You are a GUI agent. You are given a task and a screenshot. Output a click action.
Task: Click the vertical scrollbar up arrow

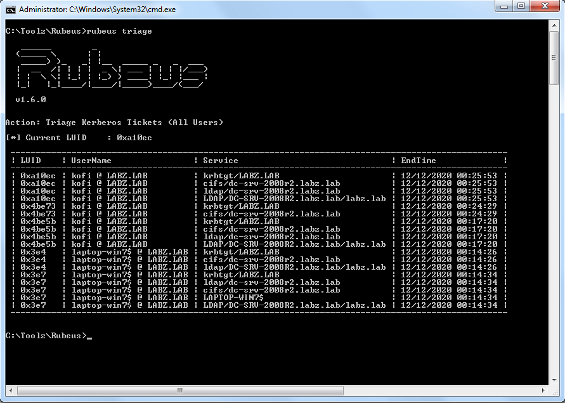[554, 25]
